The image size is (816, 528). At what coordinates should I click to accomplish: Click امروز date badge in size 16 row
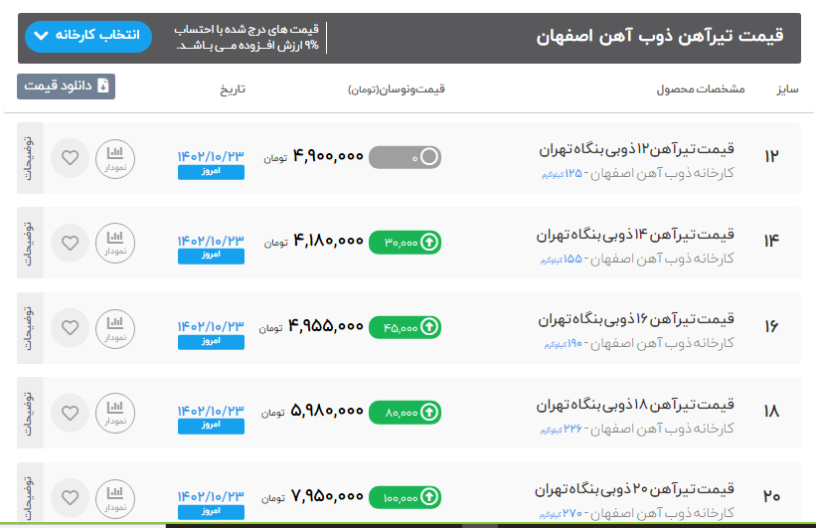coord(210,342)
